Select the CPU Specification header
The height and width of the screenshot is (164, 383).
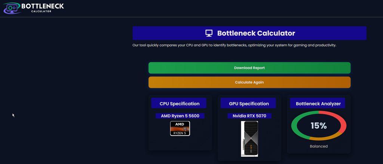179,103
